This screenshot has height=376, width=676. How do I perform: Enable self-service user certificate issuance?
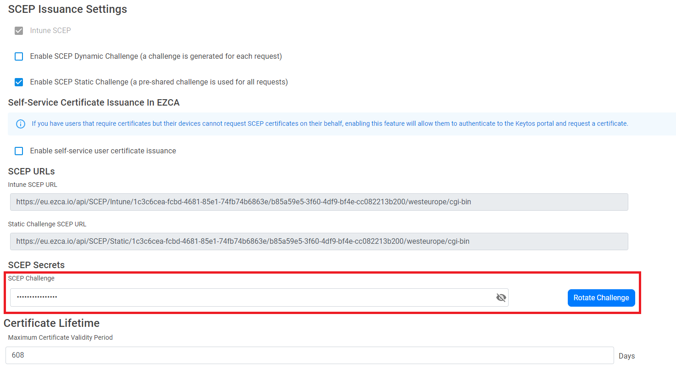pos(19,151)
